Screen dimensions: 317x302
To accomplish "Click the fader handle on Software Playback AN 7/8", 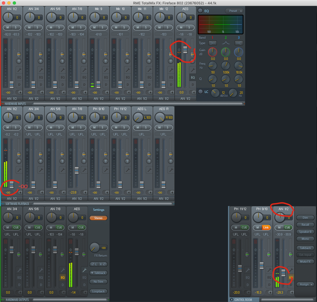I will coord(77,171).
